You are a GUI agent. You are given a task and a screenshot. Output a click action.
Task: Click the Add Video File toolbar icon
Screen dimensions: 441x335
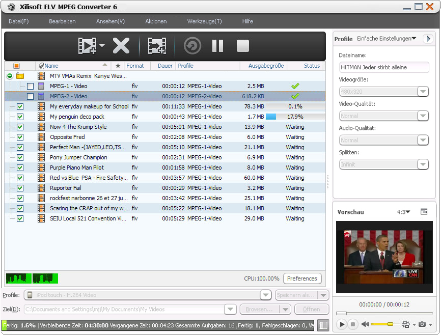87,46
